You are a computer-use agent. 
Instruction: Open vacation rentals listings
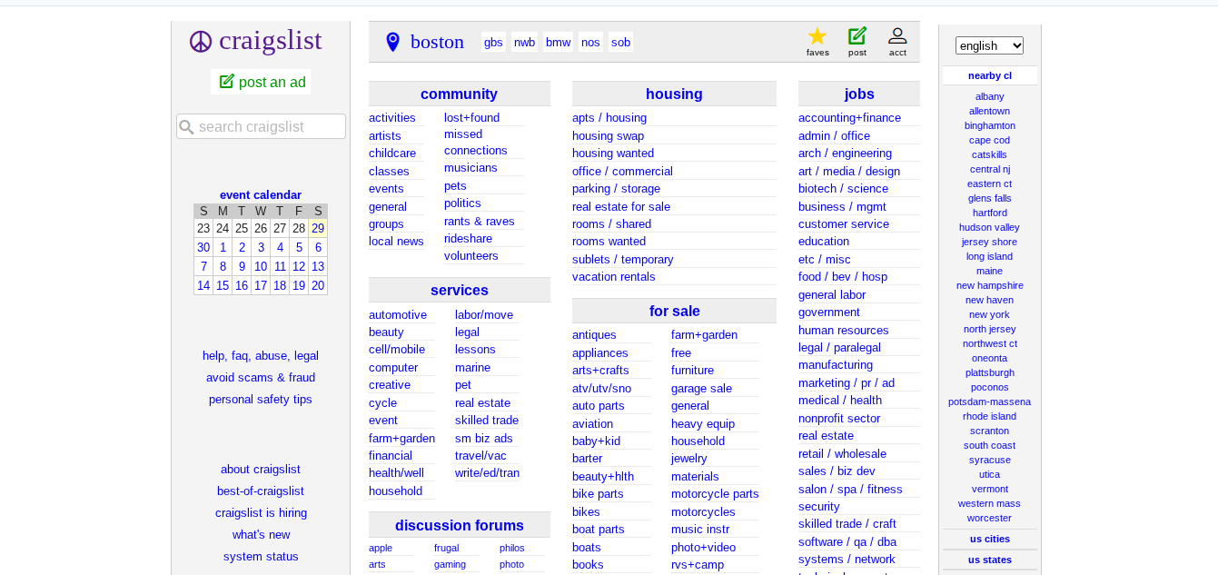click(x=613, y=277)
